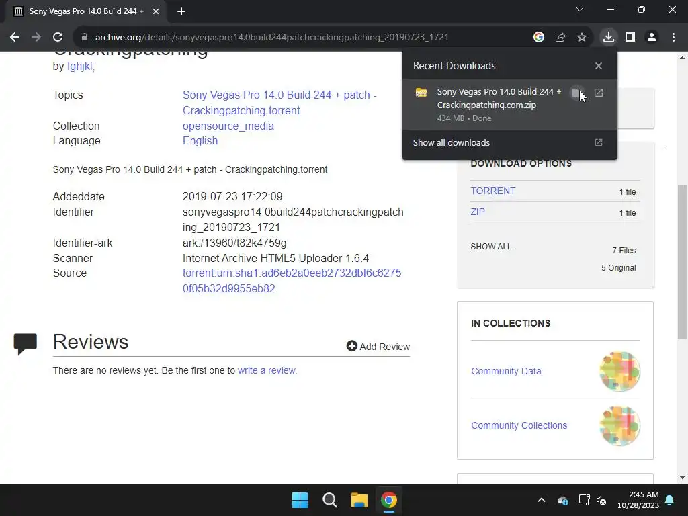Click the write a review link
The image size is (688, 516).
[x=267, y=370]
